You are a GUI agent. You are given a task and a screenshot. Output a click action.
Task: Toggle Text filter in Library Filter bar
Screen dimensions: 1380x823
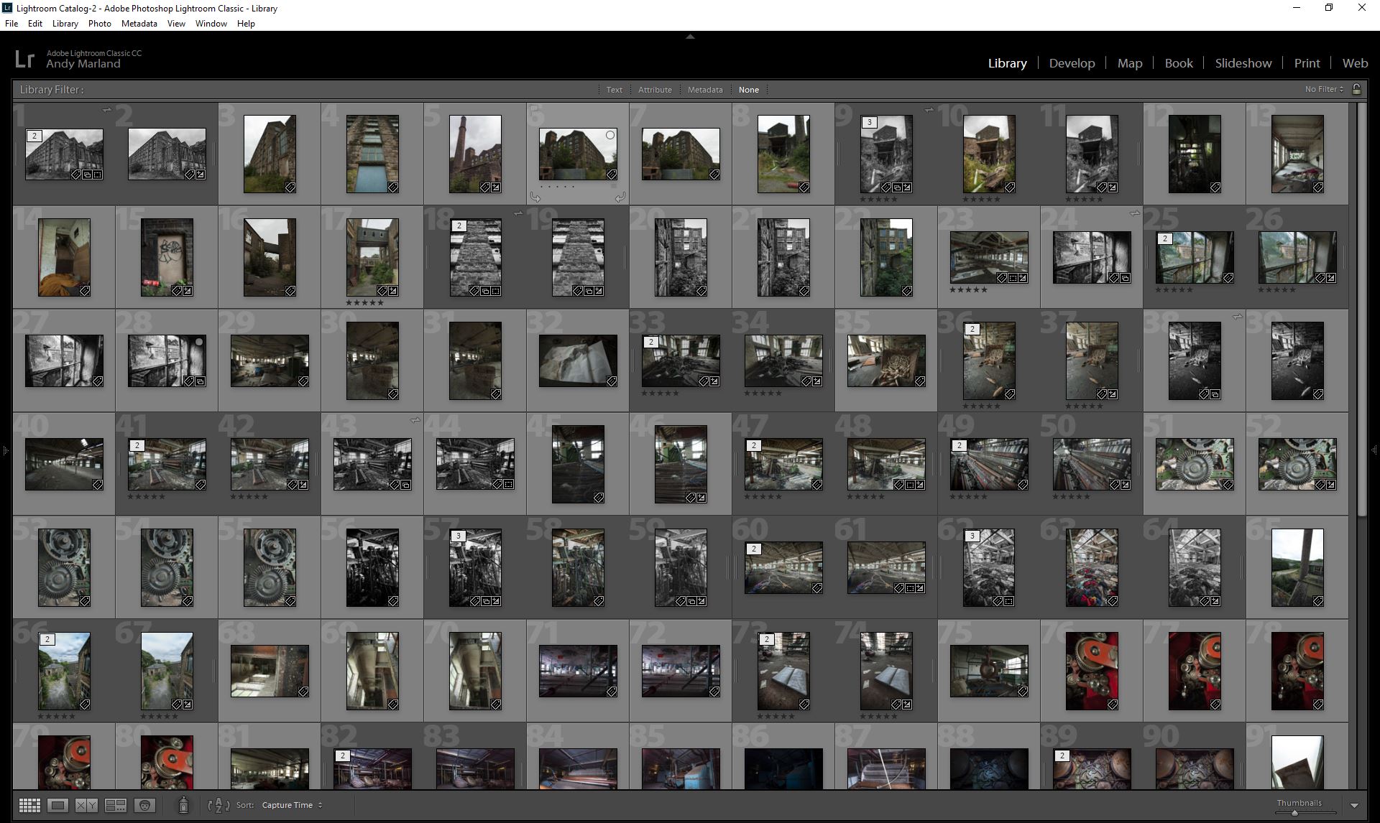point(614,90)
